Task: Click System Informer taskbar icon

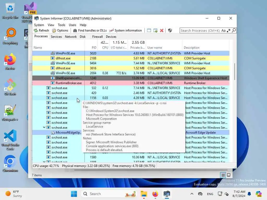Action: click(x=167, y=194)
